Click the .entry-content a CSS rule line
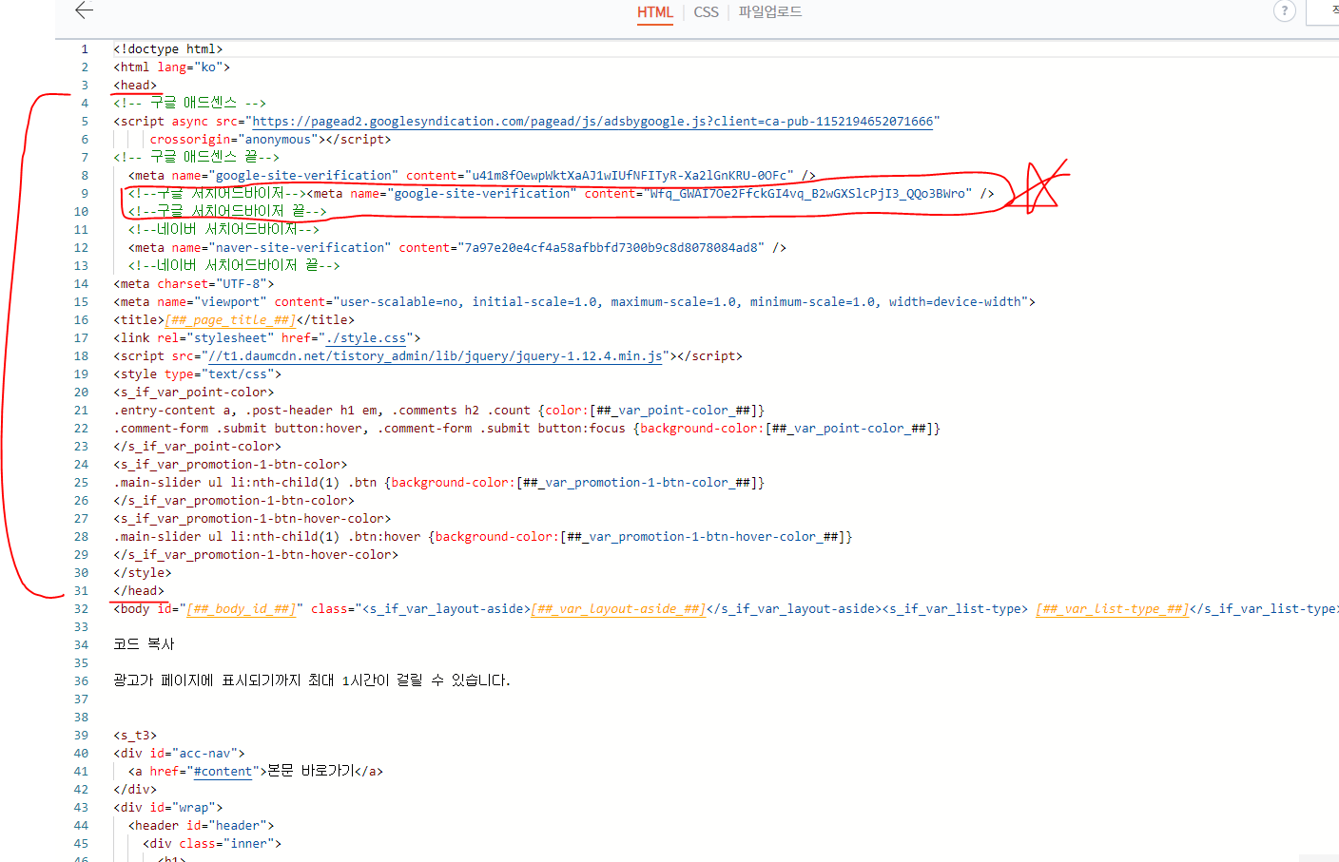Screen dimensions: 1339x862 click(439, 411)
